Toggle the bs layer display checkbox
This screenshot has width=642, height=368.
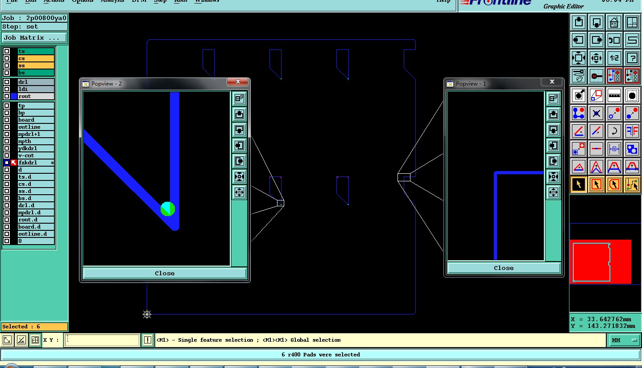(x=7, y=73)
